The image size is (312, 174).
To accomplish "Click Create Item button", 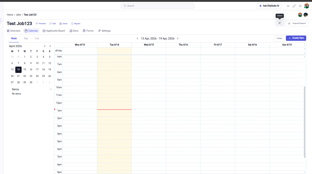I will (x=296, y=38).
